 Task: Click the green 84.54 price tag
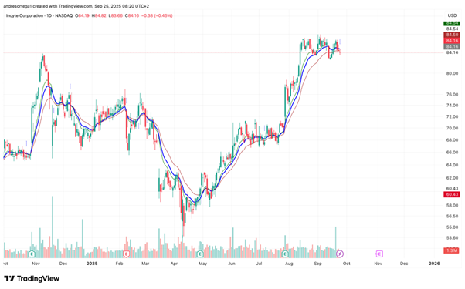(x=452, y=23)
